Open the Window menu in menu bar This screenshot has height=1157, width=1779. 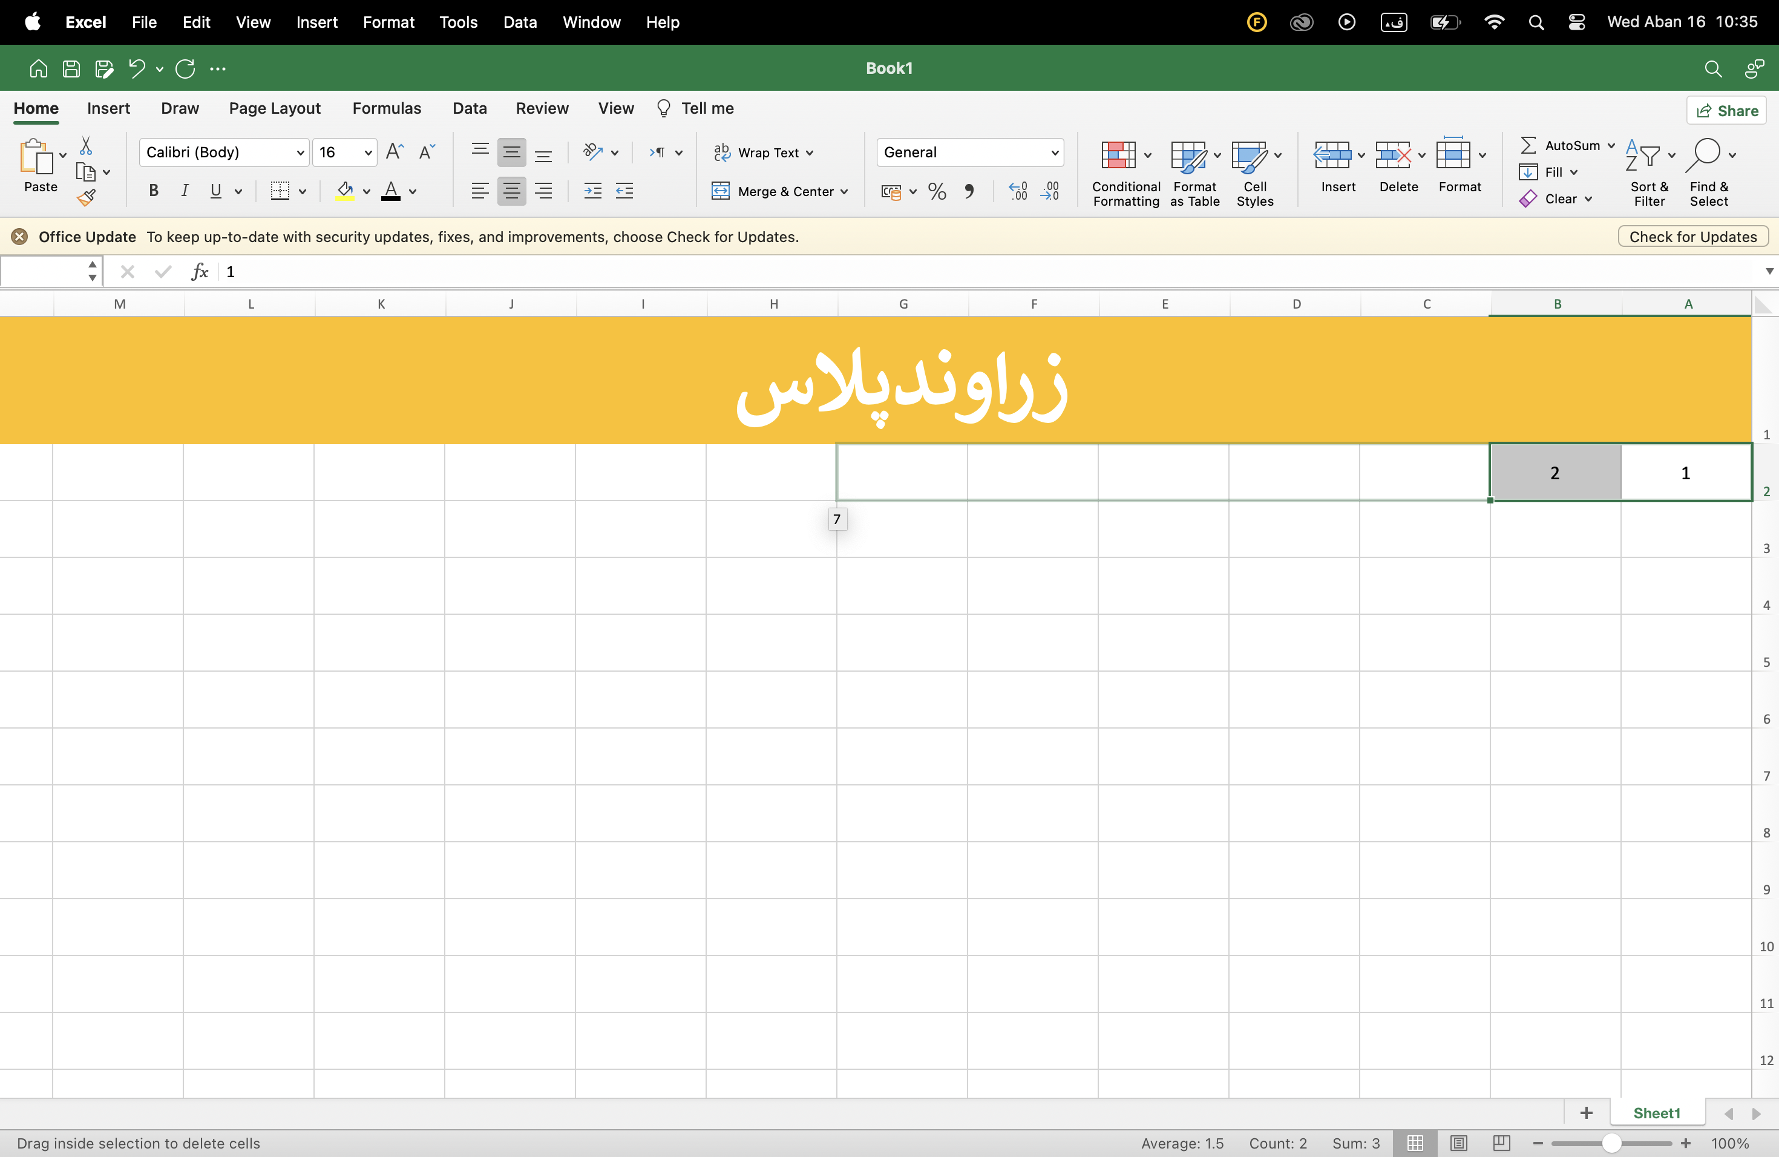point(591,22)
